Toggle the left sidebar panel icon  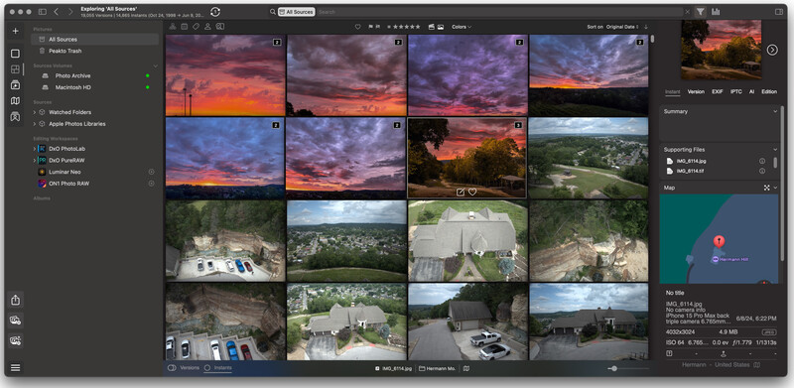pyautogui.click(x=42, y=12)
